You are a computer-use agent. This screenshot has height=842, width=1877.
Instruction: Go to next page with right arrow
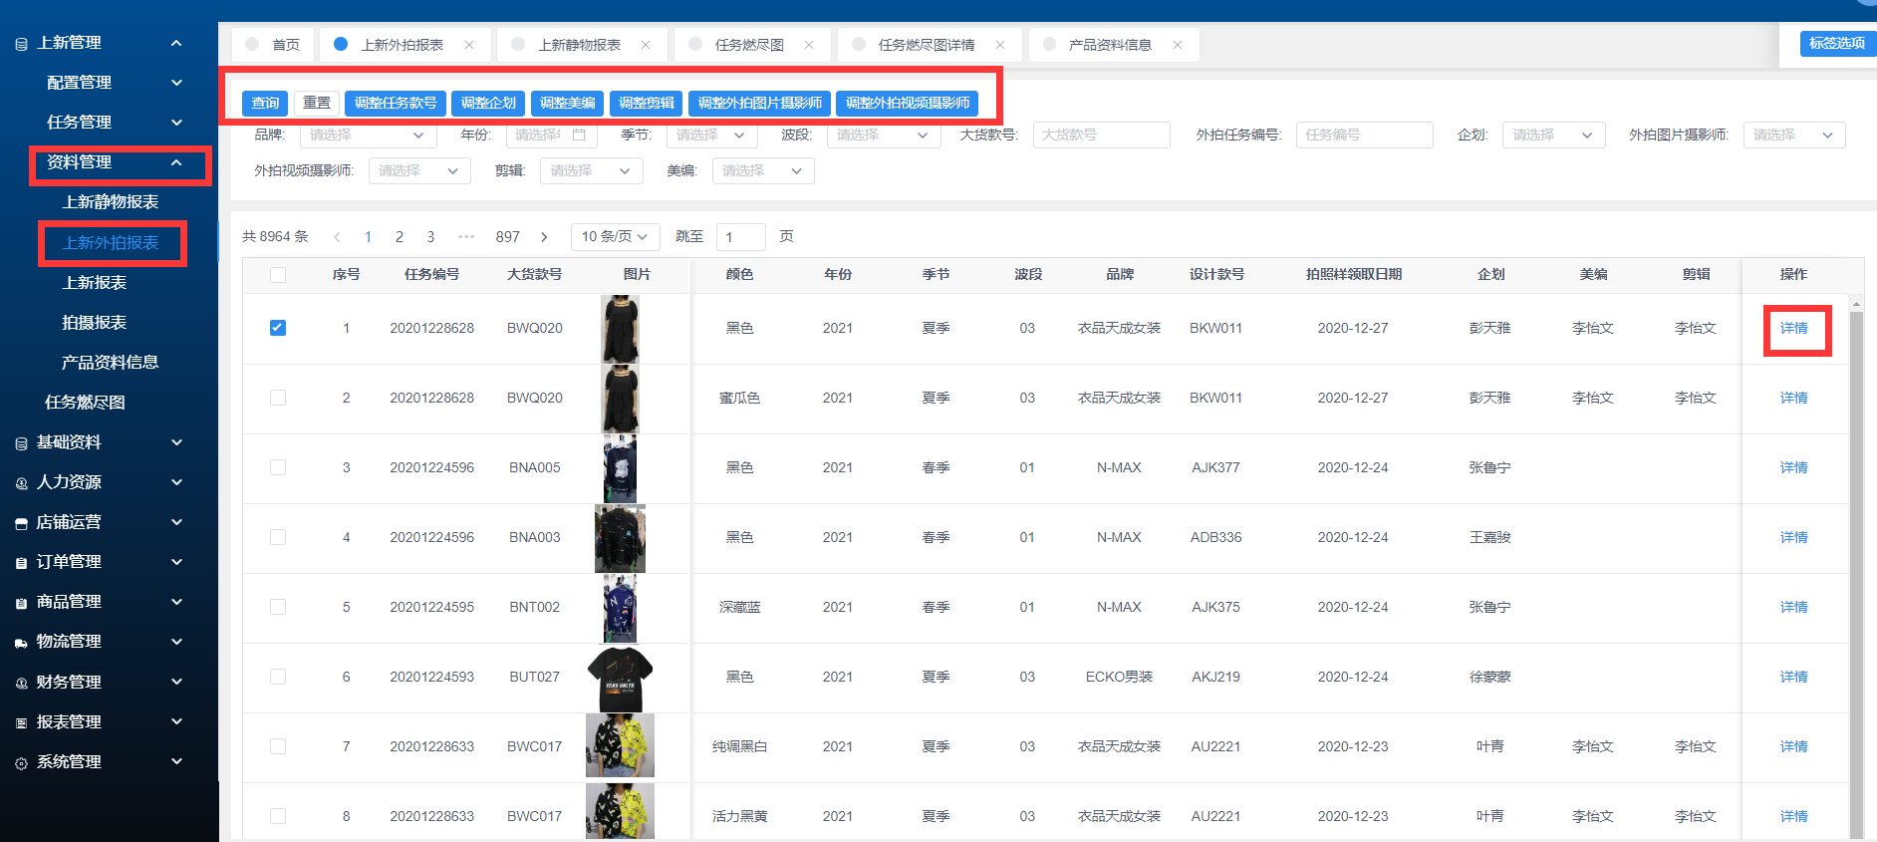544,237
